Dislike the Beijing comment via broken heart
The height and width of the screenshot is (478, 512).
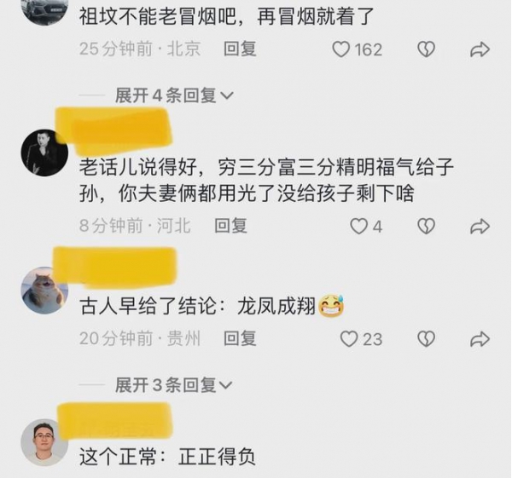[x=426, y=49]
